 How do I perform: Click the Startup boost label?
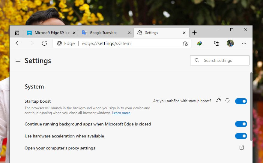pyautogui.click(x=37, y=101)
